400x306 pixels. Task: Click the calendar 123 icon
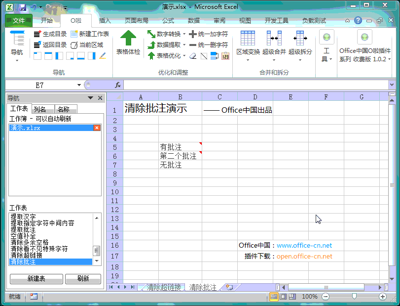click(x=225, y=56)
